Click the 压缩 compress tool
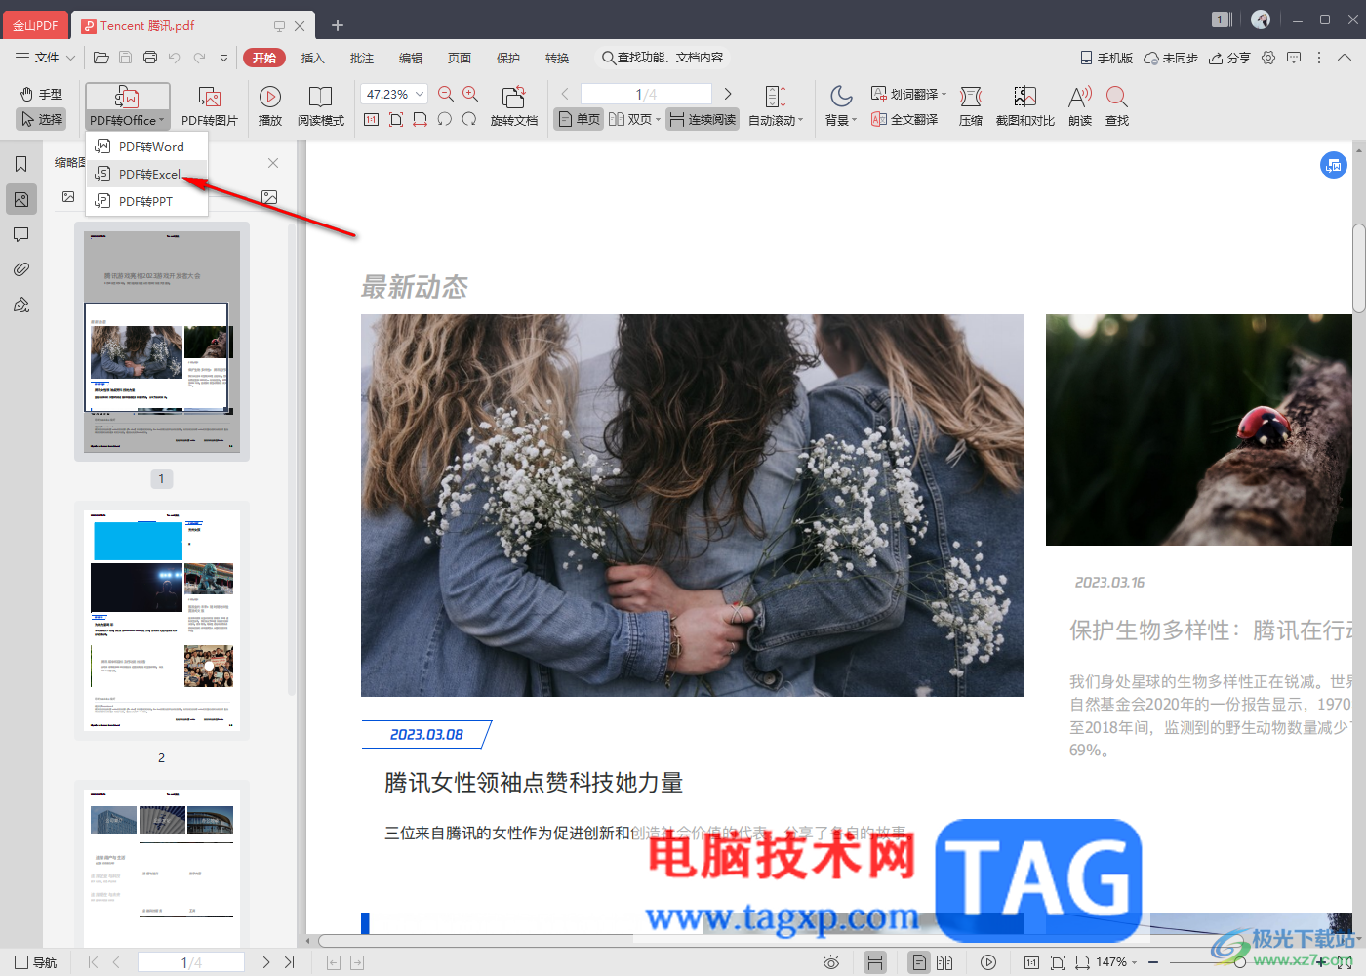Viewport: 1366px width, 976px height. coord(971,106)
